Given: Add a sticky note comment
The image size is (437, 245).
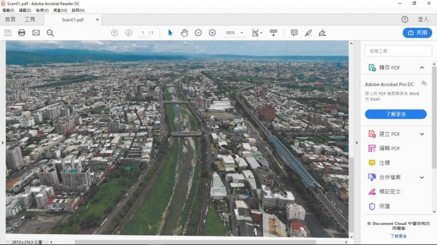Looking at the screenshot, I should point(294,33).
